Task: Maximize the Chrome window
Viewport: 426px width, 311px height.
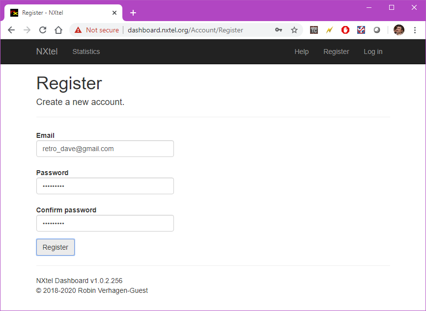Action: click(392, 7)
